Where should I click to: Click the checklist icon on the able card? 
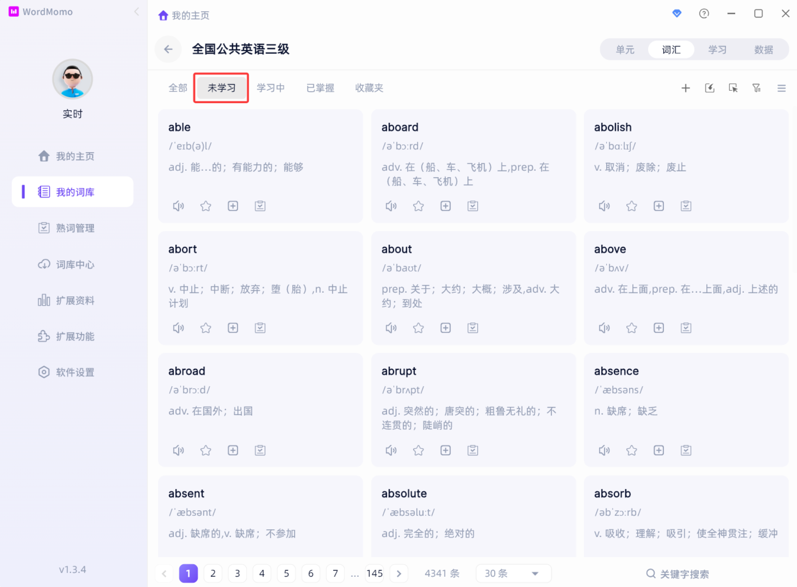[260, 206]
